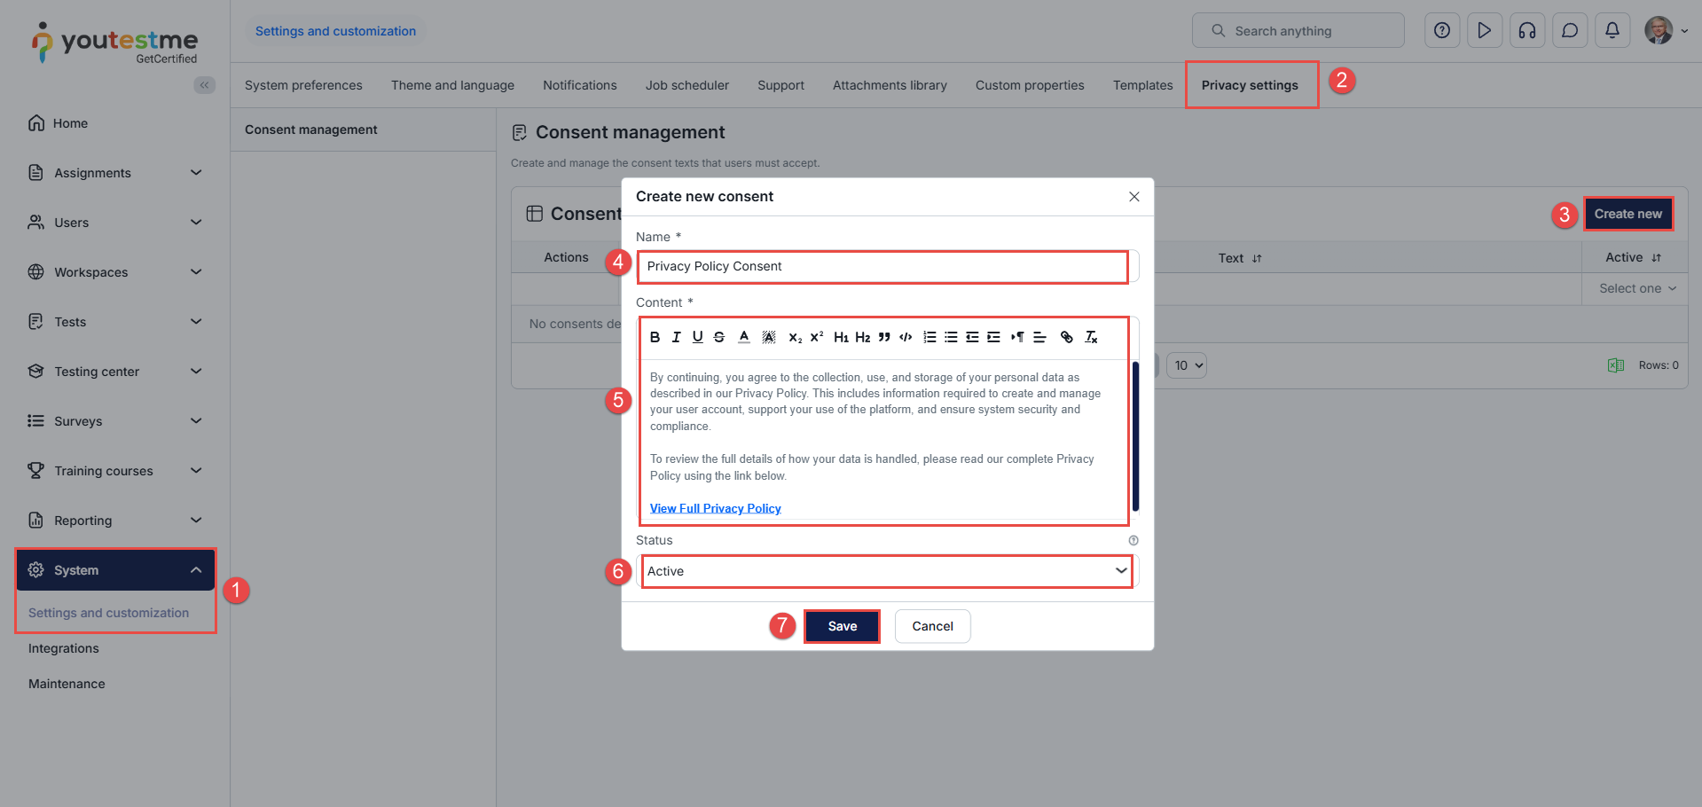Open the rows-per-page dropdown showing 10
The height and width of the screenshot is (807, 1702).
click(1188, 365)
